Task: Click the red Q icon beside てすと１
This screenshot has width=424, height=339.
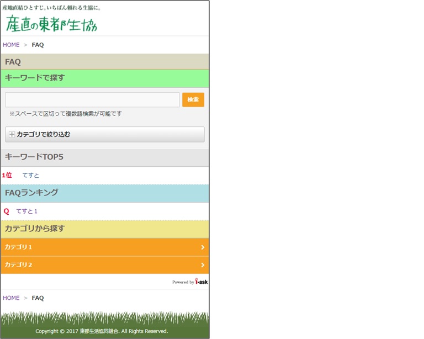Action: (7, 211)
